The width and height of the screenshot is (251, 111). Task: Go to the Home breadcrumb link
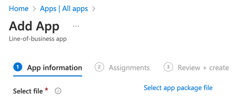[x=19, y=9]
